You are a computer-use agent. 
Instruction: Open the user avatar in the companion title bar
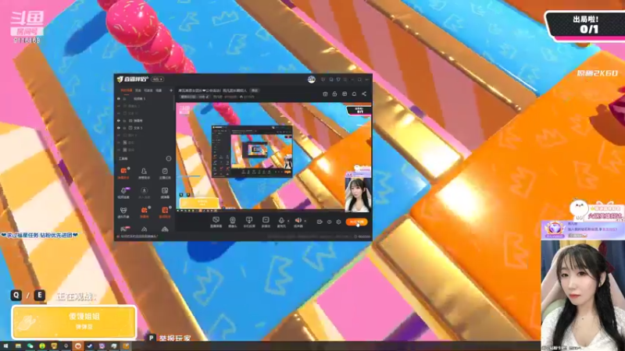[x=311, y=80]
